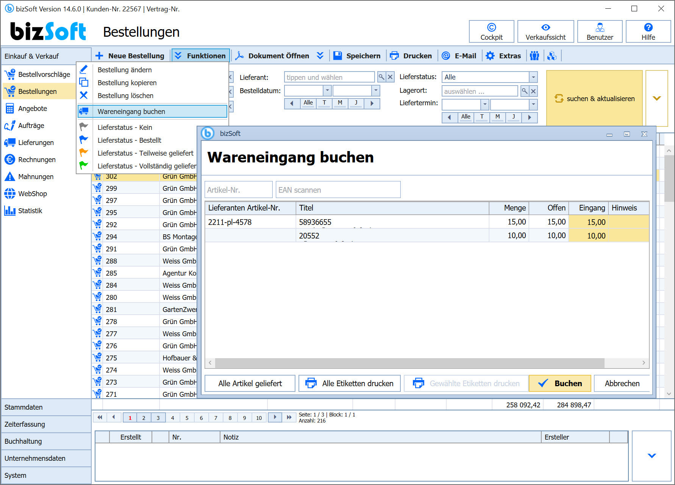Screen dimensions: 675x485
Task: Click the cubes icon in toolbar
Action: (x=552, y=56)
